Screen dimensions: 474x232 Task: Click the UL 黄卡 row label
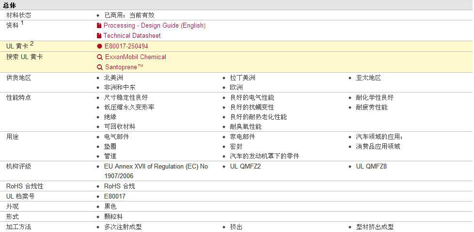click(17, 46)
